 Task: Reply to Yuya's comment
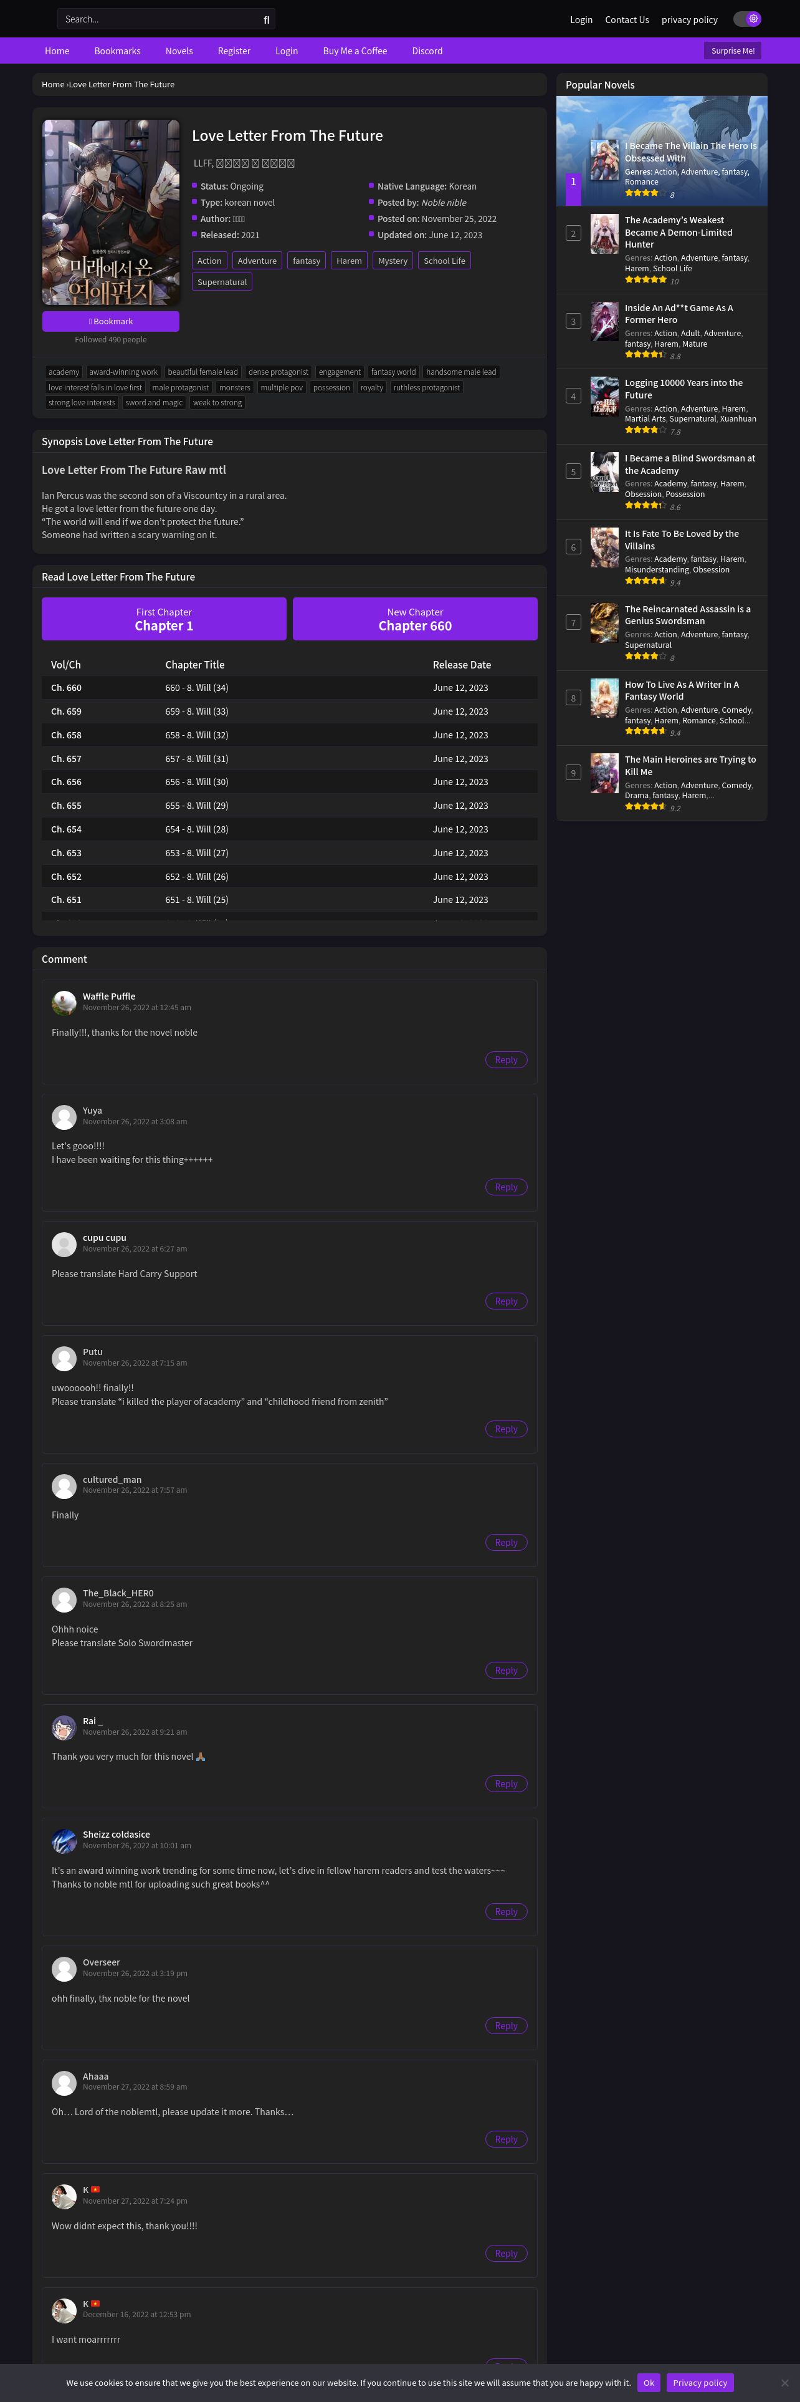(506, 1187)
